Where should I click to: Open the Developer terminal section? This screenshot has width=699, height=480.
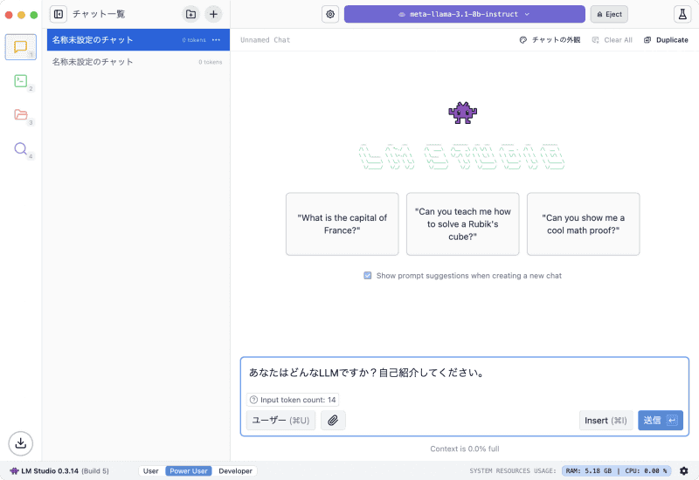20,81
